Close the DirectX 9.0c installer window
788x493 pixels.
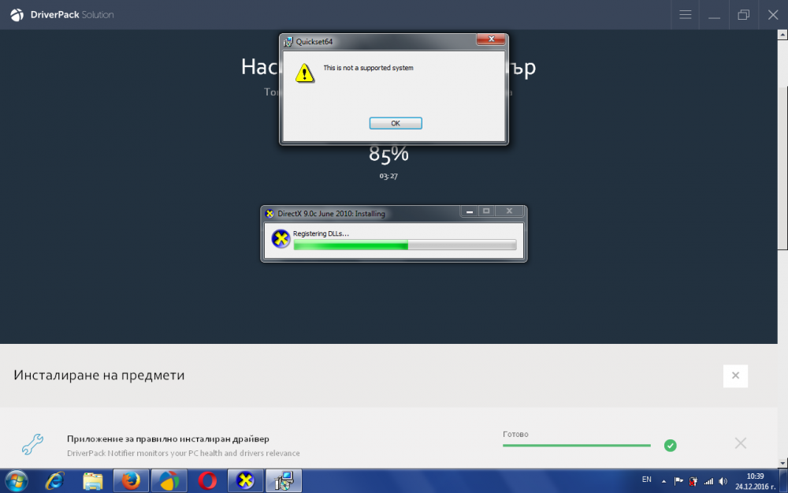[x=509, y=211]
